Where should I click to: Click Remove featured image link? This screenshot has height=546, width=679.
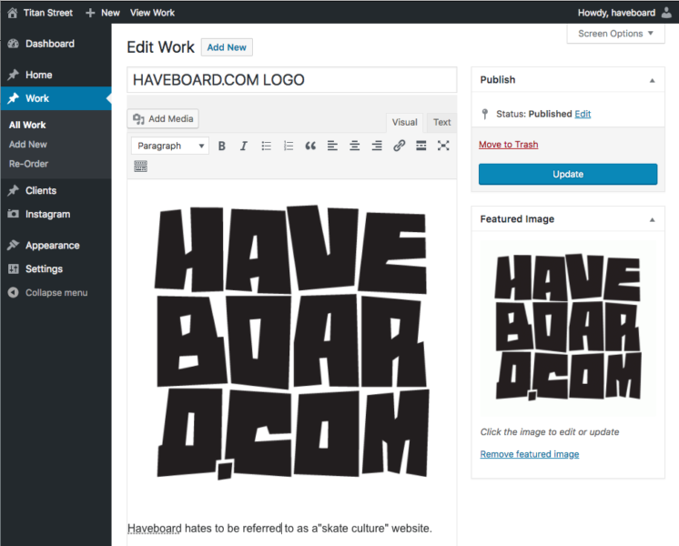pos(529,454)
